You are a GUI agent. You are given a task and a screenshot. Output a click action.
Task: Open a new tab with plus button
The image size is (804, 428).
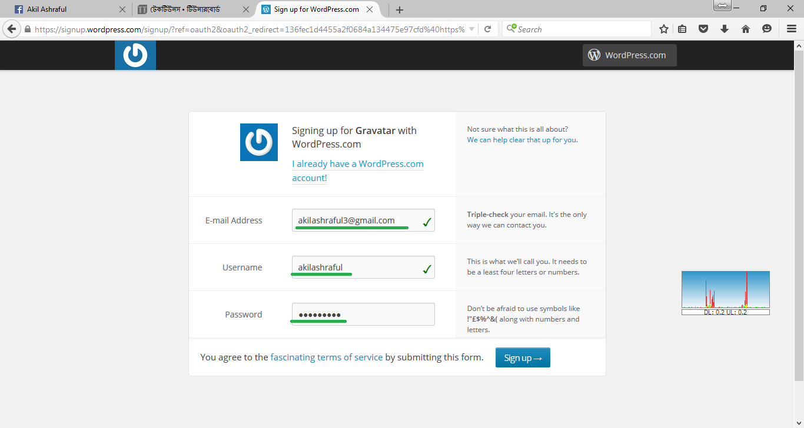(x=400, y=9)
